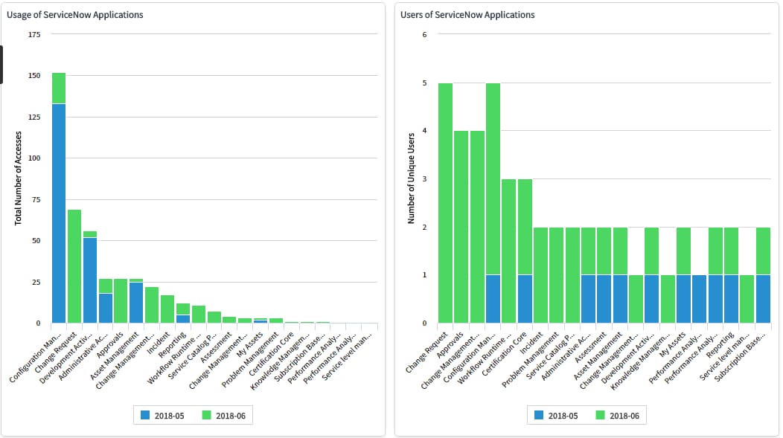Click green 2018-06 swatch in Users chart legend
This screenshot has height=438, width=783.
600,415
